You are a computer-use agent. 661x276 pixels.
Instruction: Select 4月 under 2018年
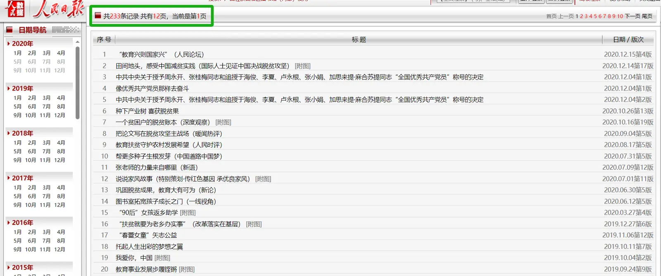(x=61, y=143)
